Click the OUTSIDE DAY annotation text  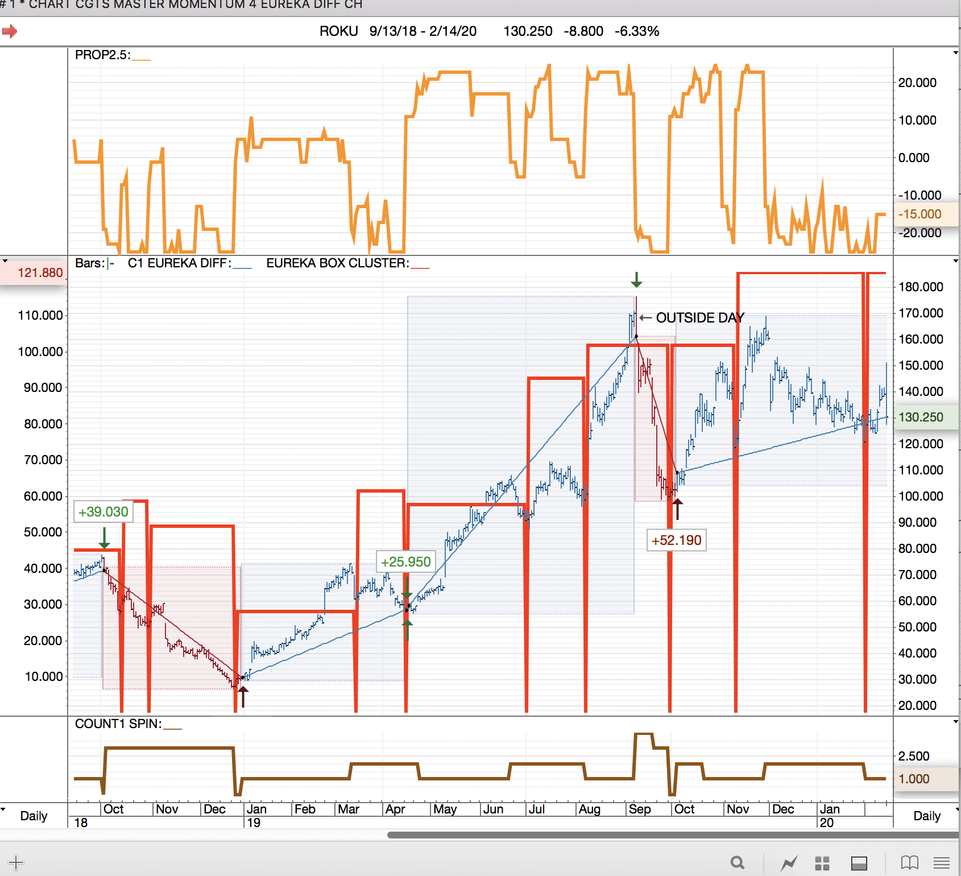point(700,317)
